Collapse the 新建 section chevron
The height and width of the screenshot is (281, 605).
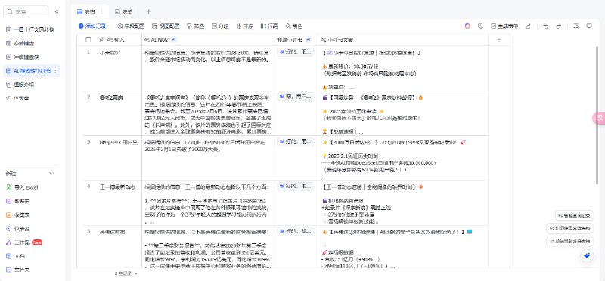pos(51,174)
